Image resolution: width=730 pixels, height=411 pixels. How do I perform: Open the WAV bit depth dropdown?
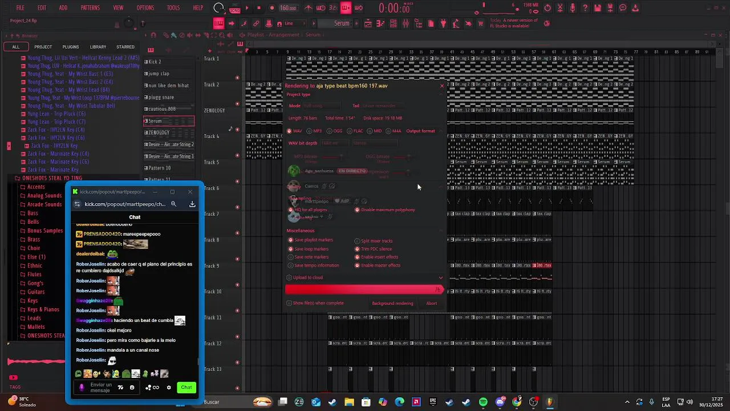[334, 143]
